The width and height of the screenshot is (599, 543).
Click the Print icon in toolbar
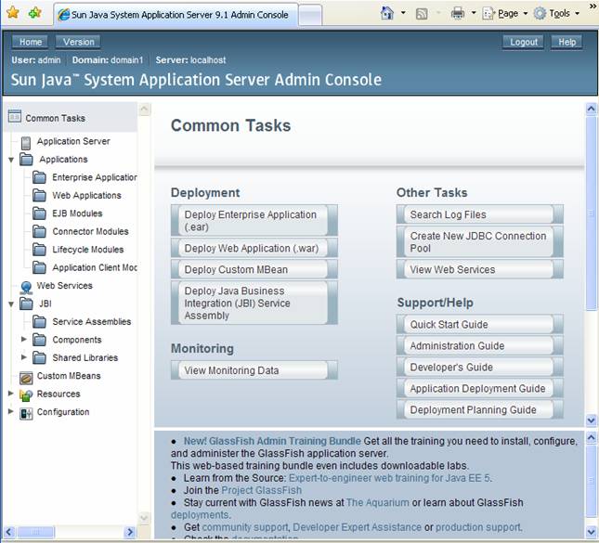coord(457,13)
